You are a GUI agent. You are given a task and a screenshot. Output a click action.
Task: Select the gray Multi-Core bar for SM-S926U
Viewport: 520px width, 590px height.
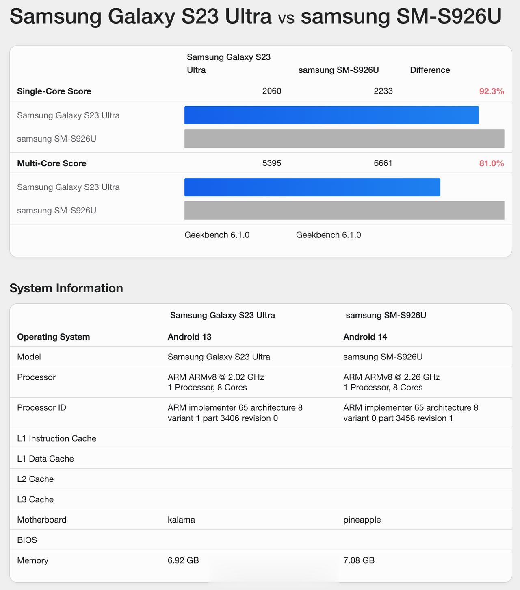tap(344, 210)
